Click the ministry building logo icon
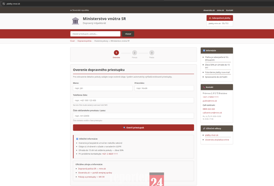The height and width of the screenshot is (186, 274). (75, 21)
